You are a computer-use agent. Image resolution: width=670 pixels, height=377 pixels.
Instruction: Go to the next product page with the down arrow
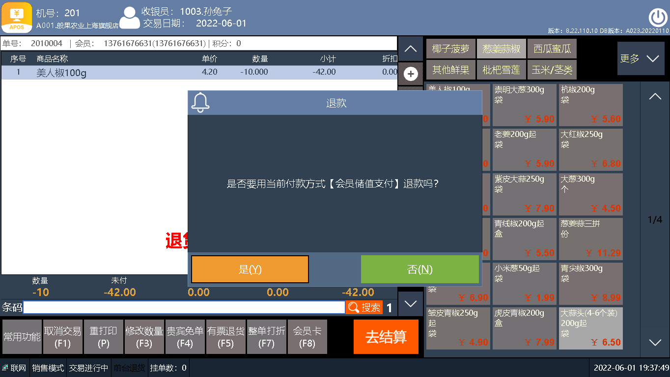click(655, 342)
